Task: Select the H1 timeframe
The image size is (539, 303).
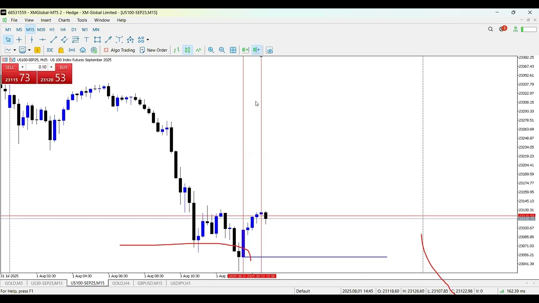Action: point(52,29)
